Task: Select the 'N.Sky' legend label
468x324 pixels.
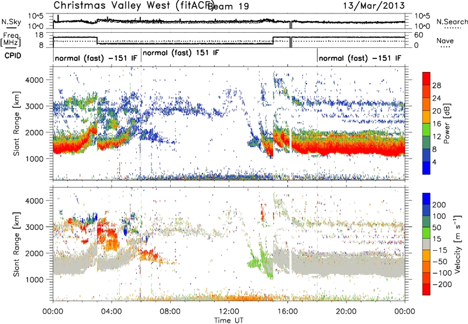Action: coord(11,22)
